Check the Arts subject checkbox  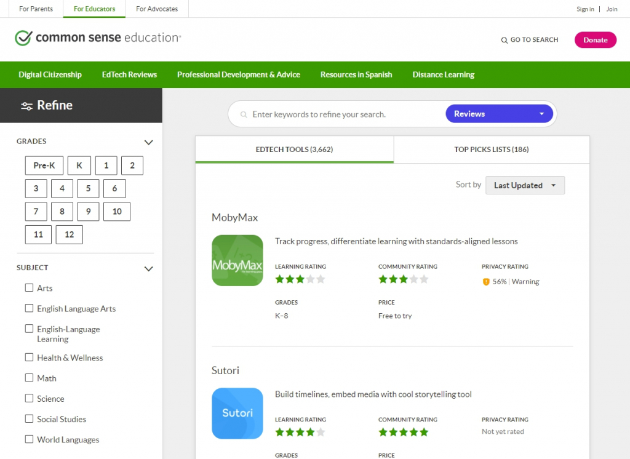[29, 288]
